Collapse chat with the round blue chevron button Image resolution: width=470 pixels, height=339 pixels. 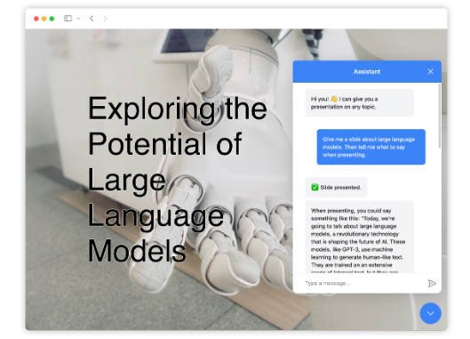[x=430, y=313]
